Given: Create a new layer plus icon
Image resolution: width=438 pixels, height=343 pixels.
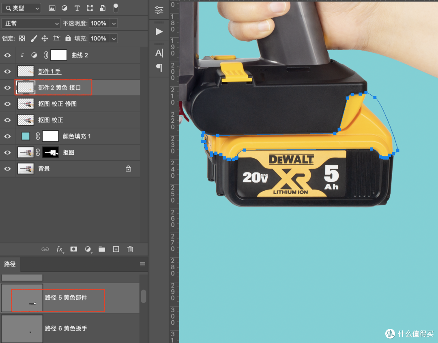Looking at the screenshot, I should (116, 249).
